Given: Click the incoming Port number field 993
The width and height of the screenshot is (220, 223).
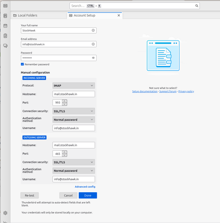Looking at the screenshot, I should 57,103.
